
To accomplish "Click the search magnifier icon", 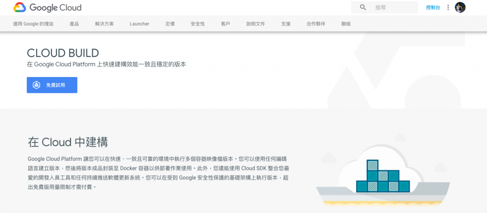I will click(x=363, y=8).
